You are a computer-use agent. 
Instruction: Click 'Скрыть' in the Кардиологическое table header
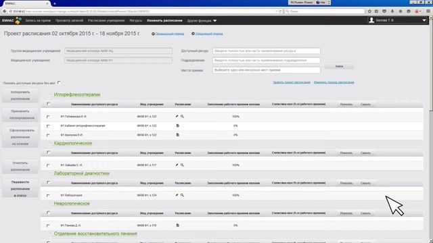[x=365, y=153]
